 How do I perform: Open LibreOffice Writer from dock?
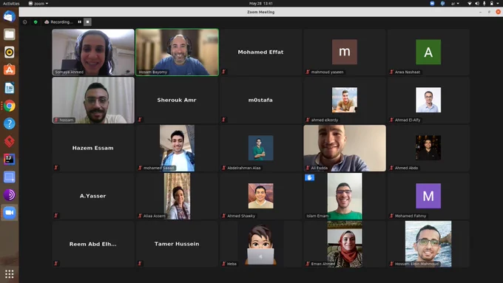point(10,88)
